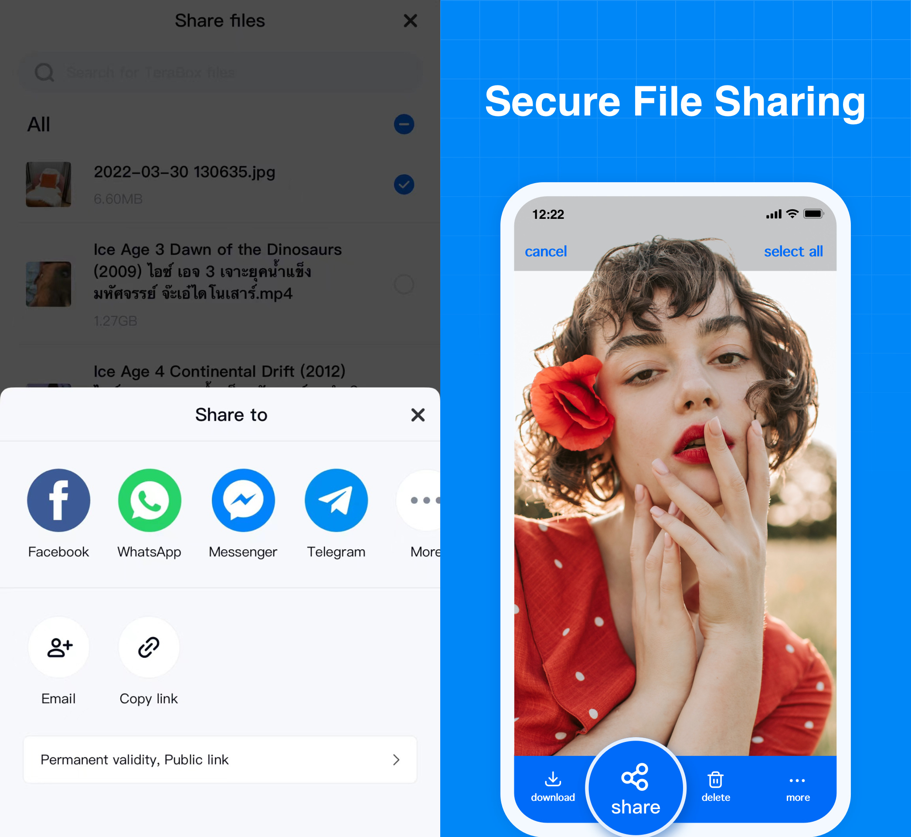The width and height of the screenshot is (911, 837).
Task: Select Cancel in the share file selection screen
Action: pyautogui.click(x=544, y=252)
